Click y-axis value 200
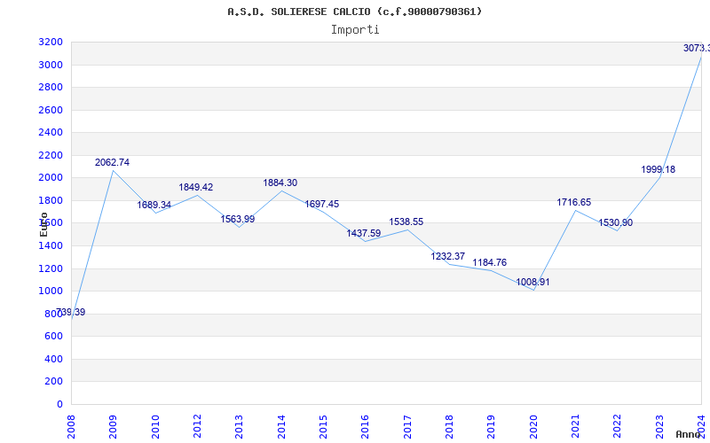The width and height of the screenshot is (710, 443). (53, 382)
